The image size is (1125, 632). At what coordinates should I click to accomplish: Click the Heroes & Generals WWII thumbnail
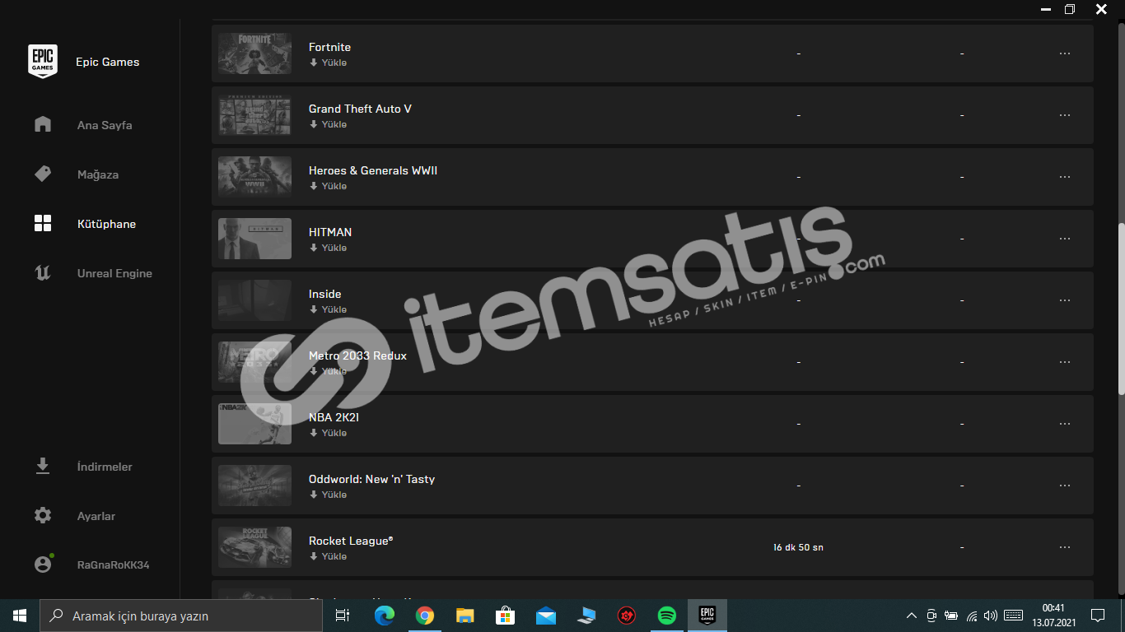coord(254,177)
